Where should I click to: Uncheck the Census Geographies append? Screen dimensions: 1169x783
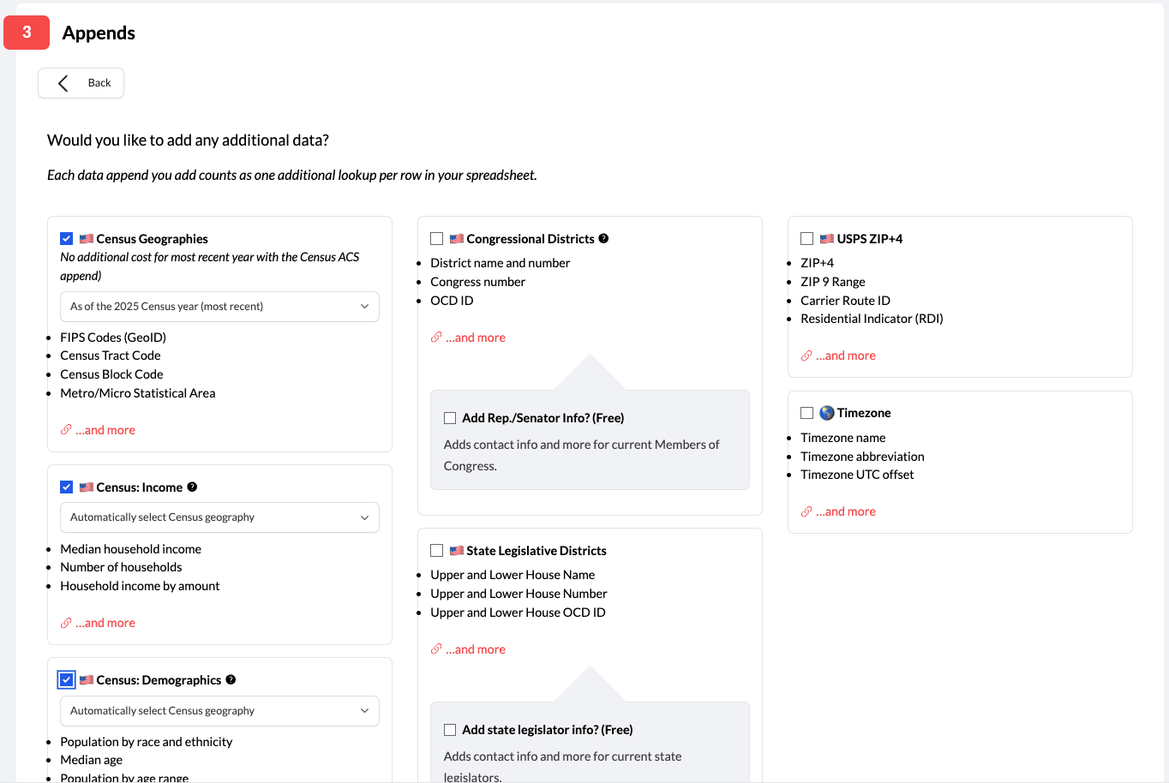[66, 238]
